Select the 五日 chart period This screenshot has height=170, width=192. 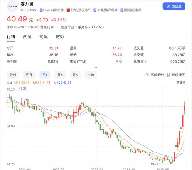click(x=29, y=75)
